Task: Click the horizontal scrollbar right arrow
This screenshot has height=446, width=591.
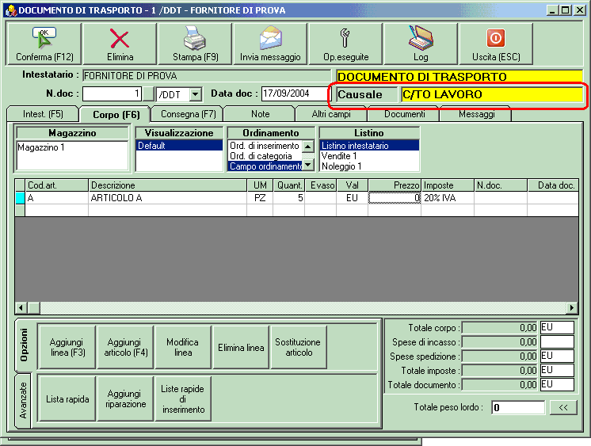Action: [x=572, y=307]
